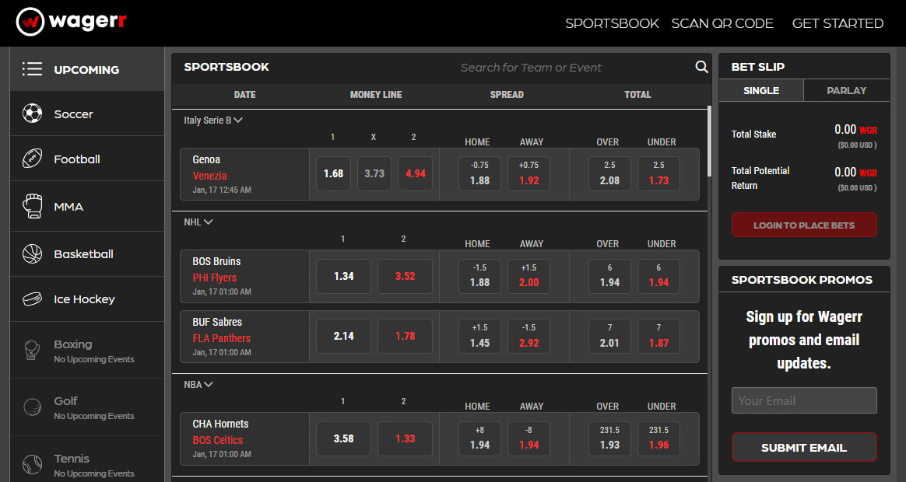Select the Football icon in sidebar
The width and height of the screenshot is (906, 482).
tap(33, 159)
